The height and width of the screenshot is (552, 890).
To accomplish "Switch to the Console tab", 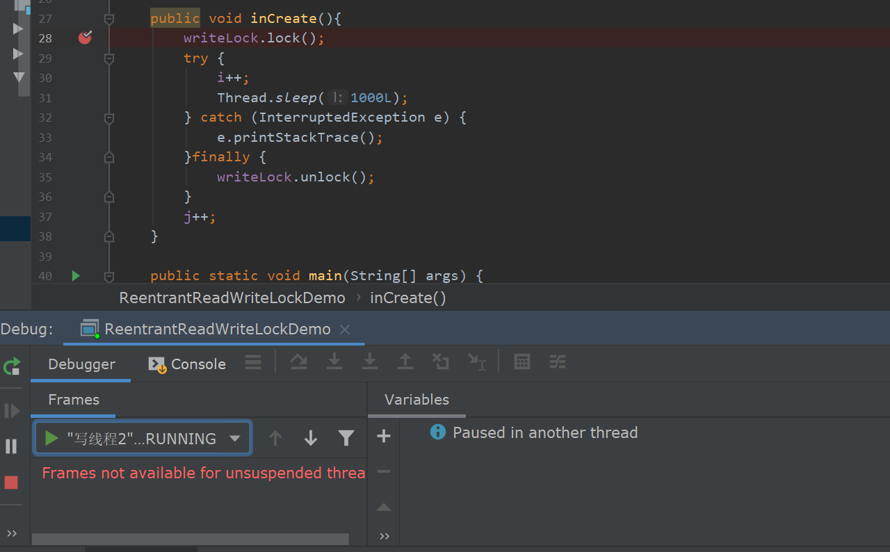I will tap(188, 364).
